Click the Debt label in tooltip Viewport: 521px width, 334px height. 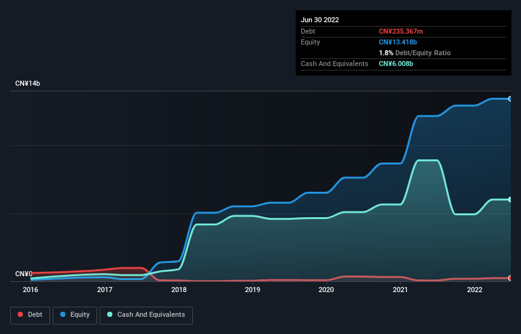coord(308,31)
